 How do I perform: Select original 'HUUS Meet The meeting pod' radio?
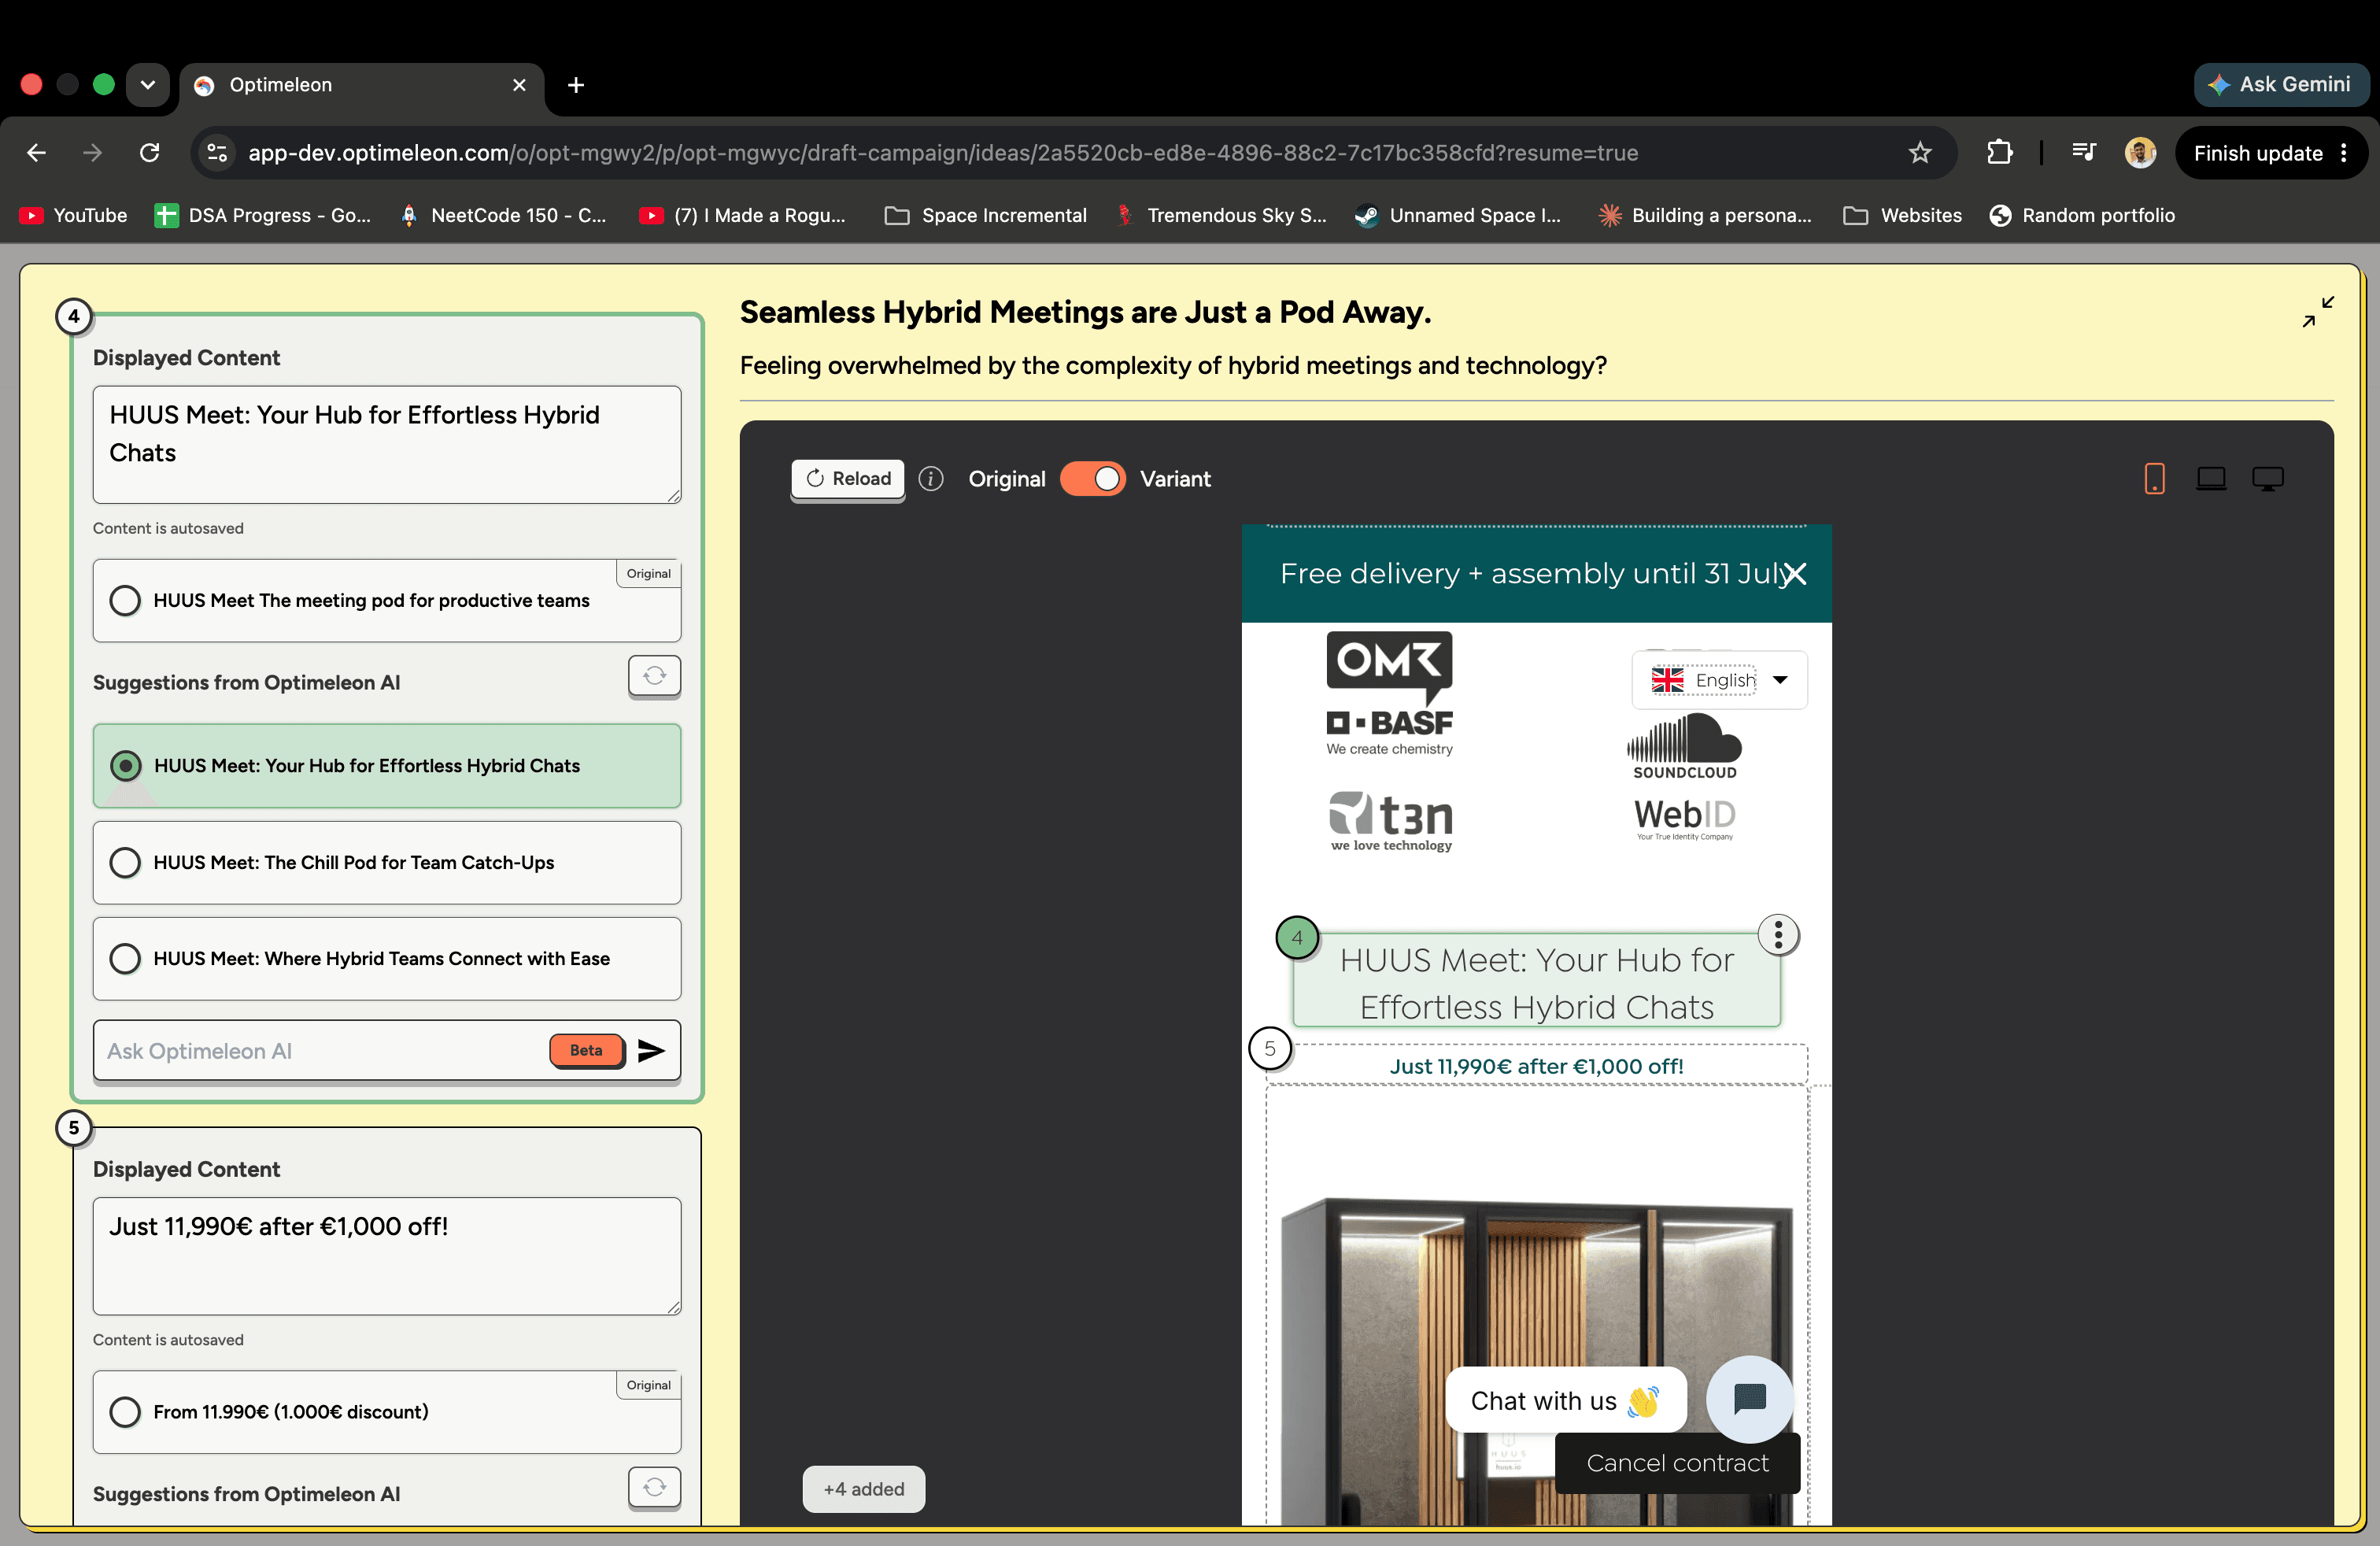(x=125, y=600)
